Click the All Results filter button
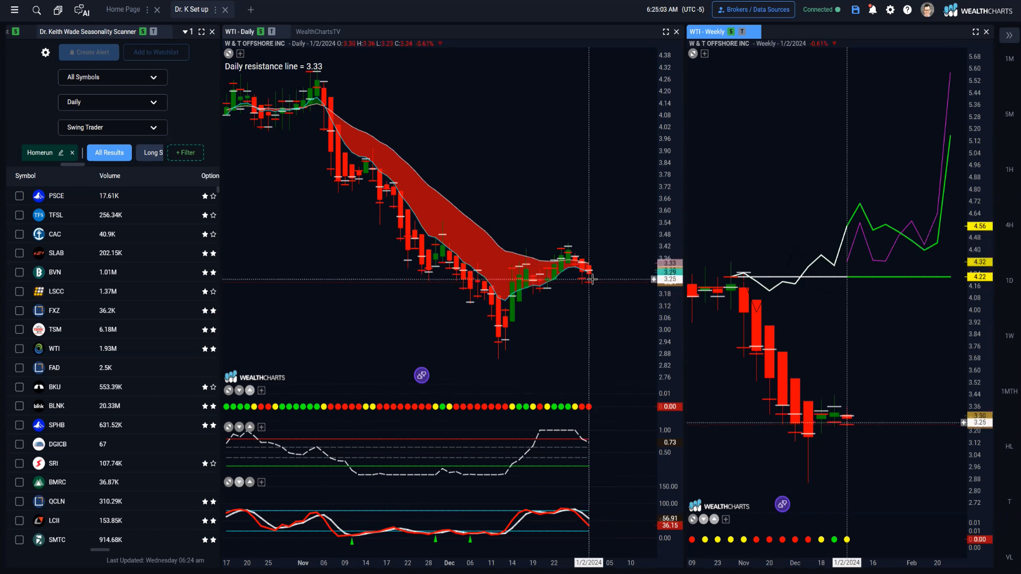1021x574 pixels. (x=110, y=153)
